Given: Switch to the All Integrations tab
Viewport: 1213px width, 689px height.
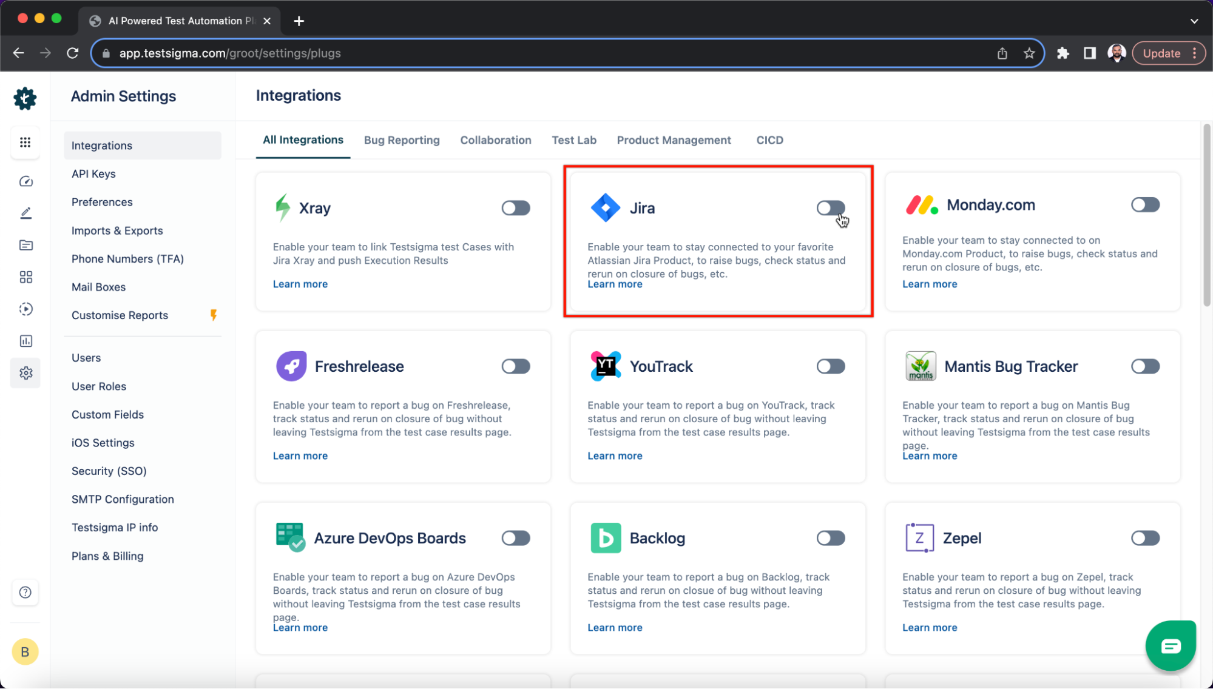Looking at the screenshot, I should (x=303, y=140).
